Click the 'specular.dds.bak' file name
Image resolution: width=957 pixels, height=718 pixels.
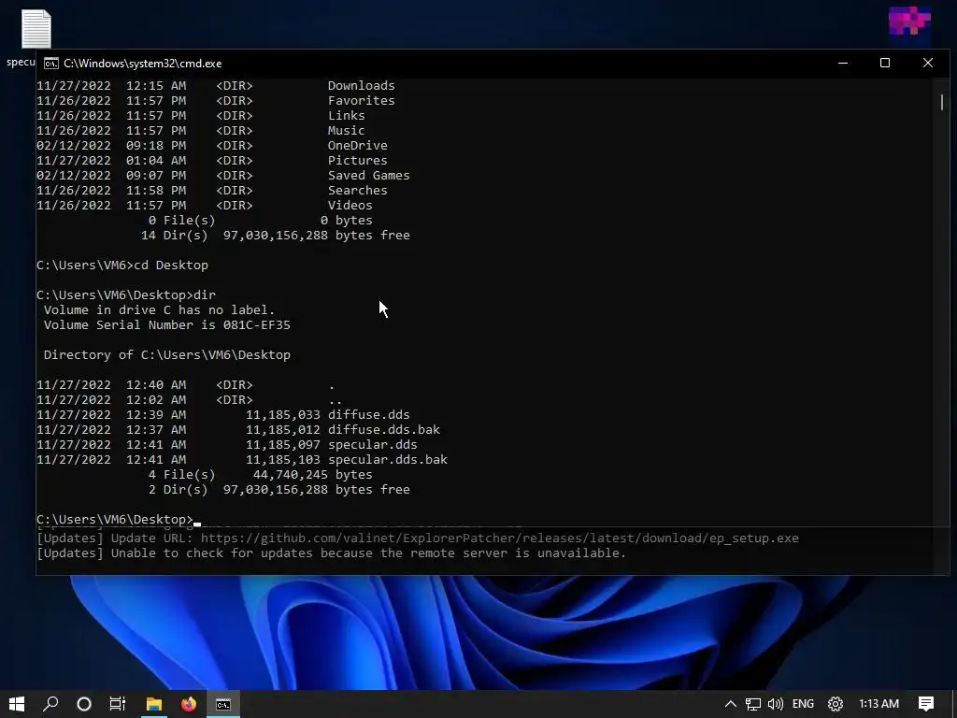[388, 460]
